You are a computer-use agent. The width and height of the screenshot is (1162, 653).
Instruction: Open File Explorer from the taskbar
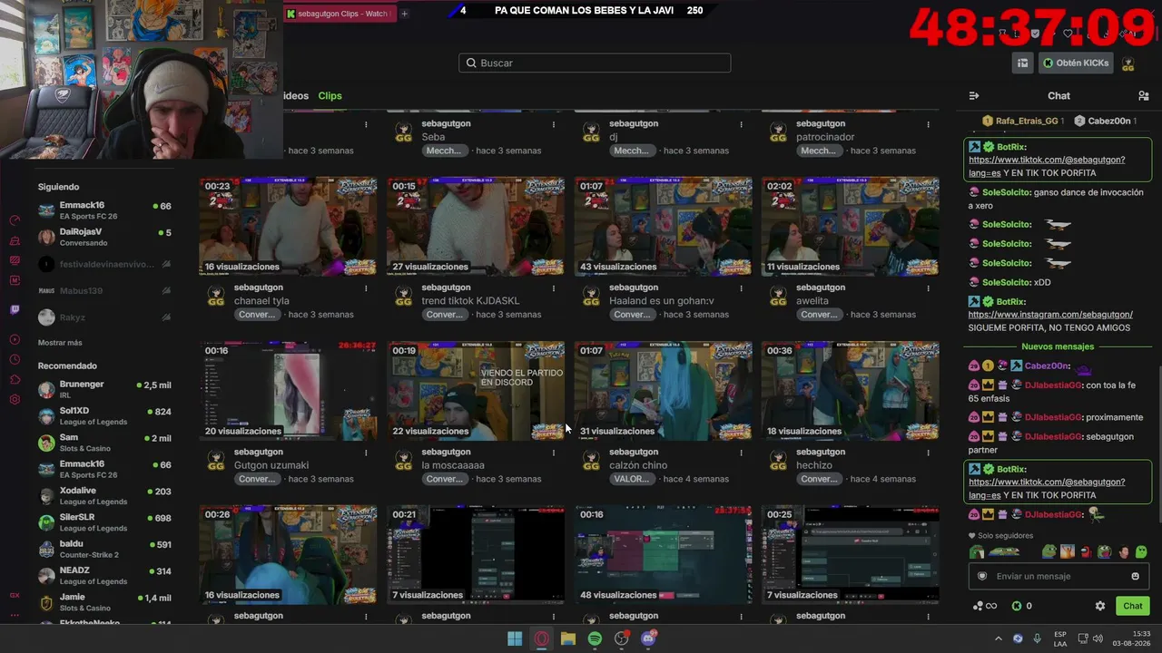click(x=568, y=638)
